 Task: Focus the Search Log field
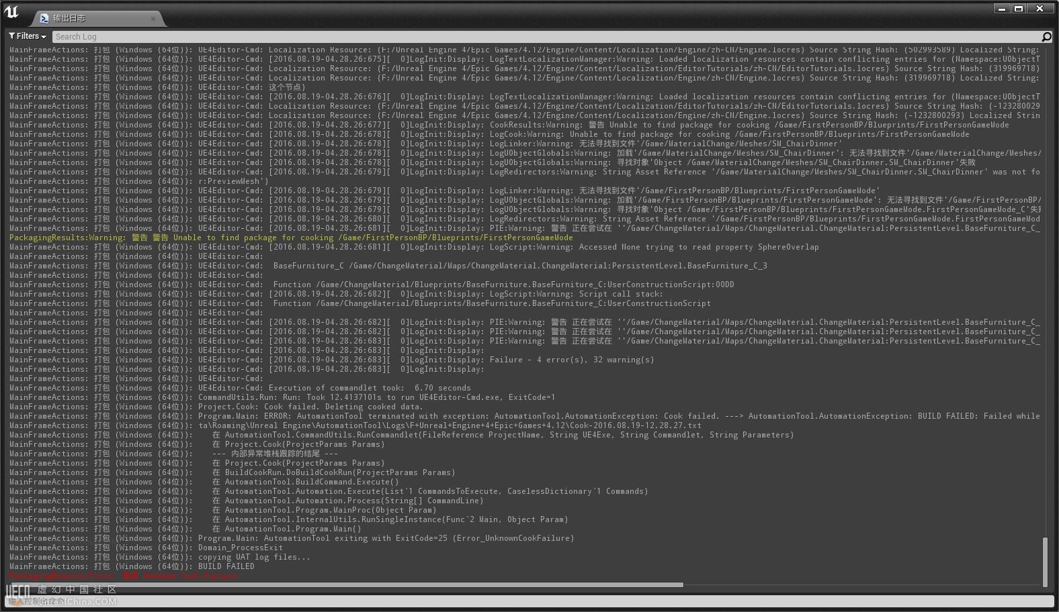pyautogui.click(x=538, y=37)
